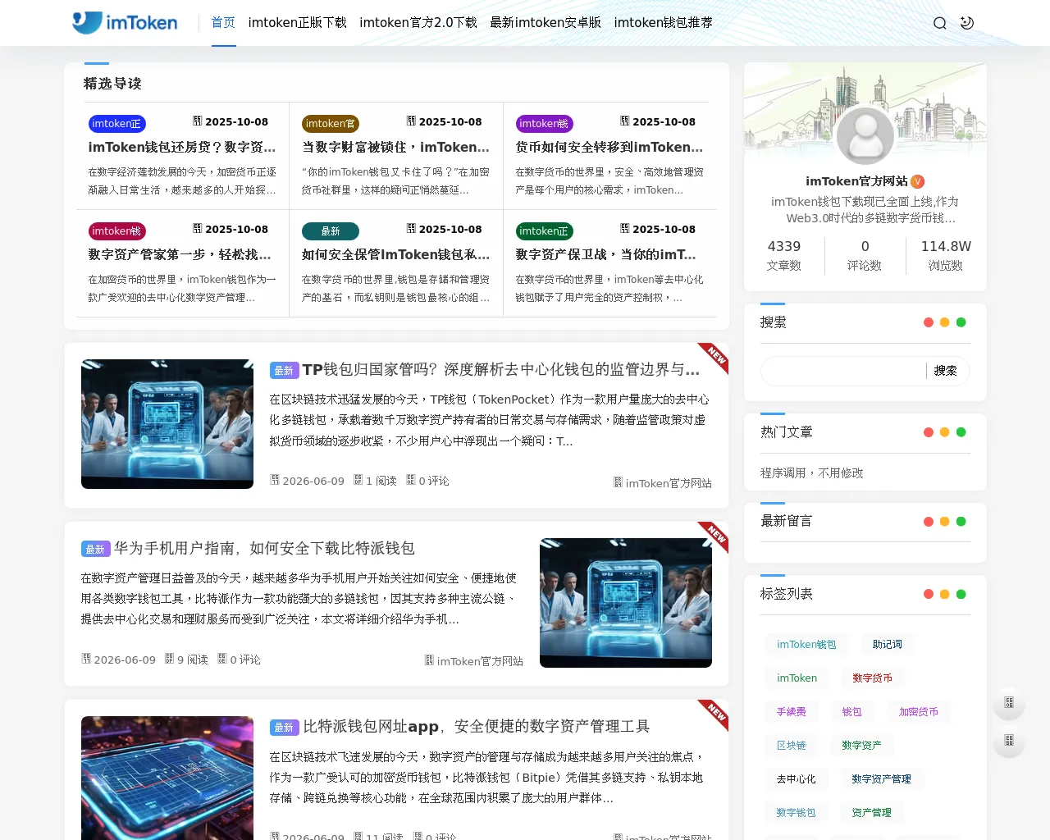Click the 114.8W 浏览数 statistic
The width and height of the screenshot is (1050, 840).
click(946, 256)
